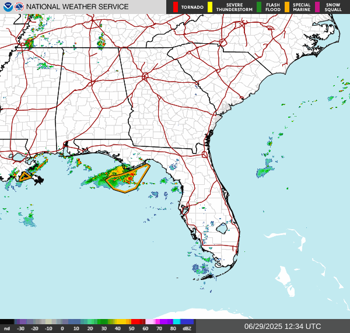This screenshot has width=350, height=333.
Task: Click the 50 value on dBZ scale
Action: [x=131, y=328]
